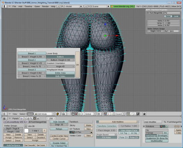Open the Closest snap target dropdown

120,114
